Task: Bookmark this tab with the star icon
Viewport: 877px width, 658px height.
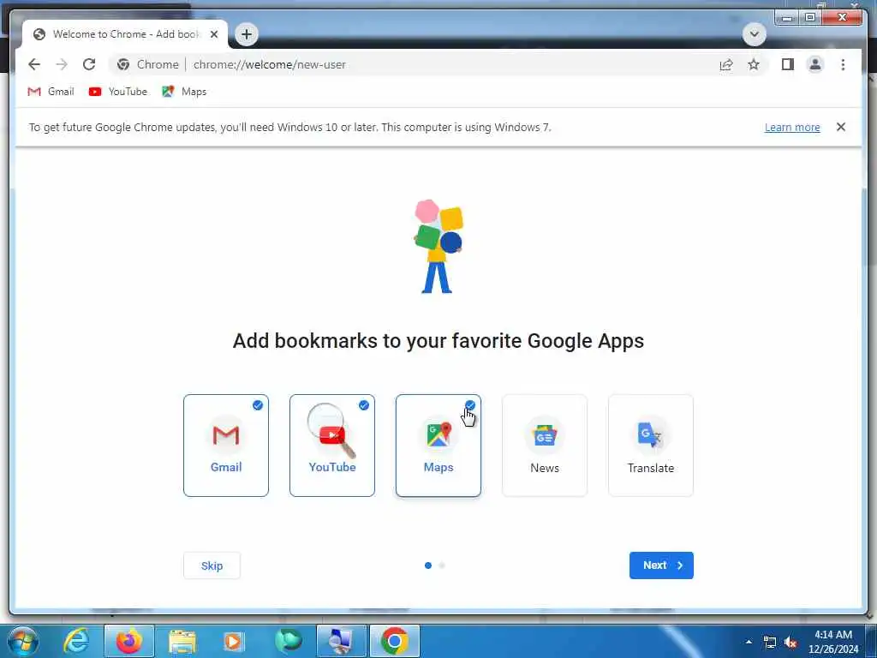Action: (754, 64)
